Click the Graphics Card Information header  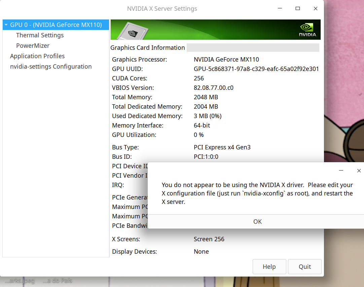coord(147,47)
